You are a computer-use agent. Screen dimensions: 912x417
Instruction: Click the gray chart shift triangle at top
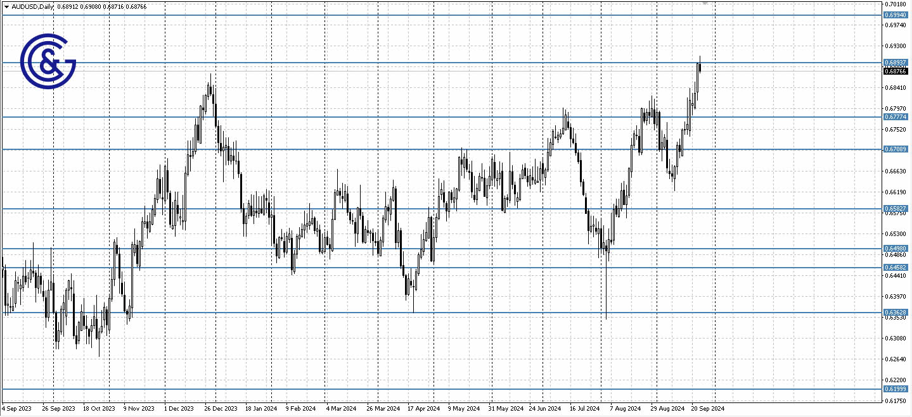click(x=705, y=3)
